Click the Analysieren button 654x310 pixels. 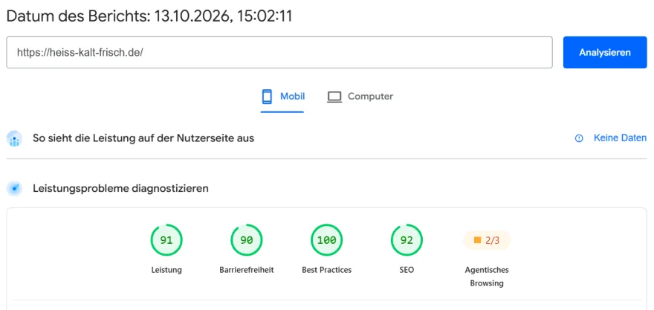pyautogui.click(x=605, y=53)
